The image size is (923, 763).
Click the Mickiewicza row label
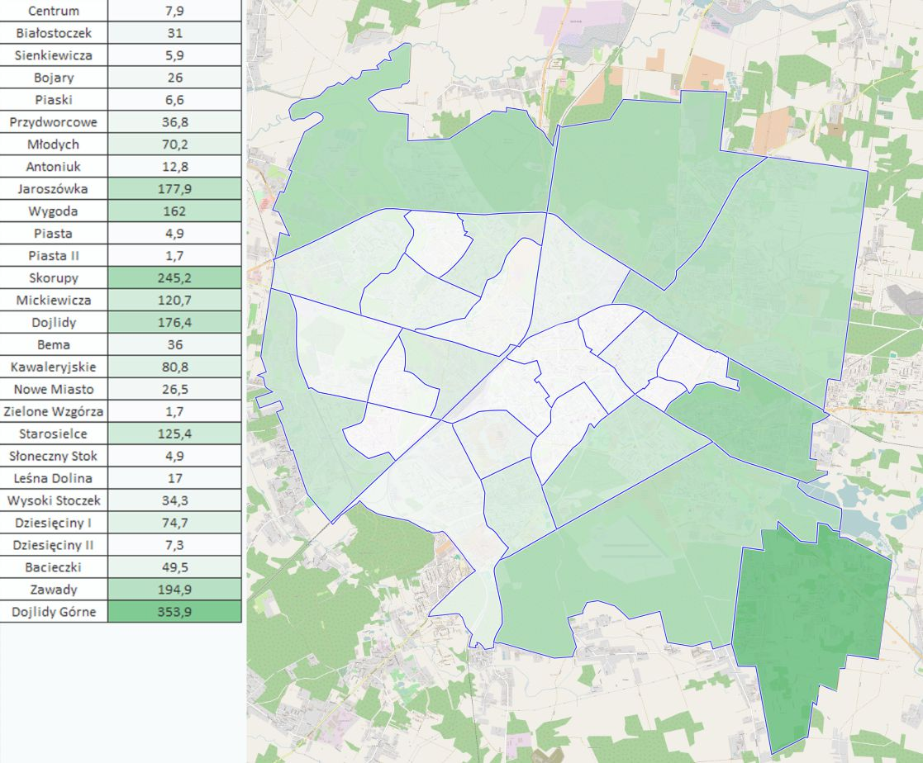[x=54, y=301]
